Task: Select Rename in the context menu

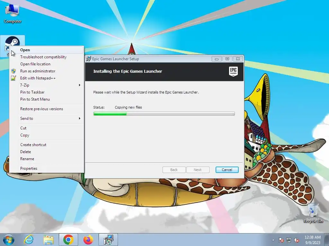Action: [x=47, y=159]
